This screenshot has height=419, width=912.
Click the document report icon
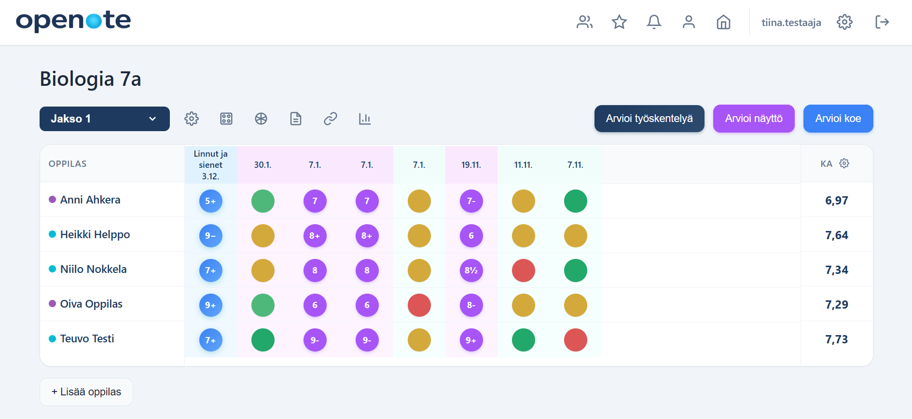[x=296, y=119]
